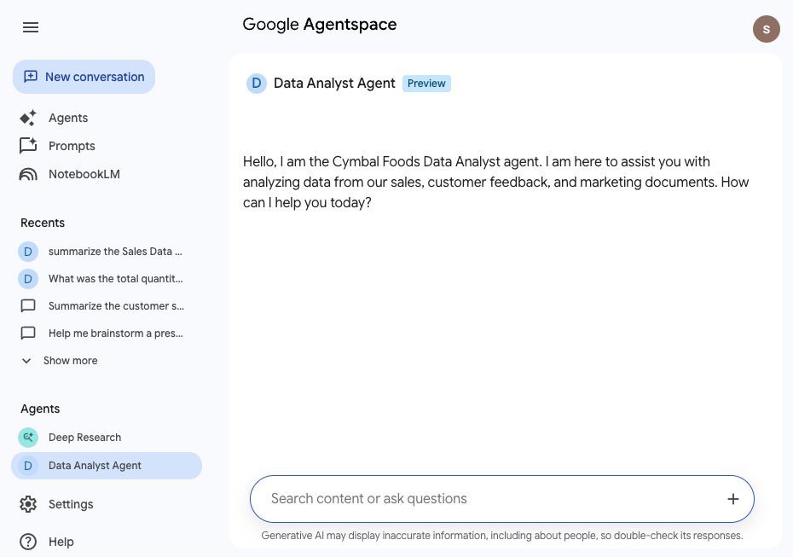Open Settings from sidebar
The height and width of the screenshot is (557, 793).
71,504
